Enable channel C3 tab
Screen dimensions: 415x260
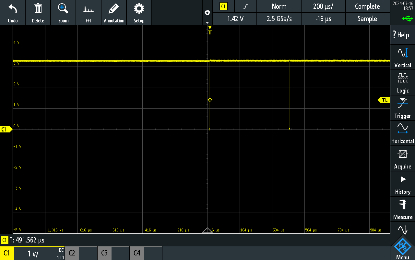pyautogui.click(x=104, y=253)
